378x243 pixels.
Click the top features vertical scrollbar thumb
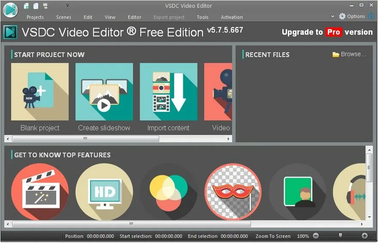tap(369, 168)
